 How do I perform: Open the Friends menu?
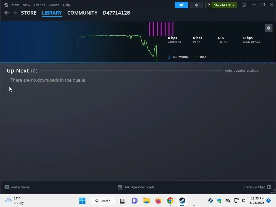pos(39,5)
